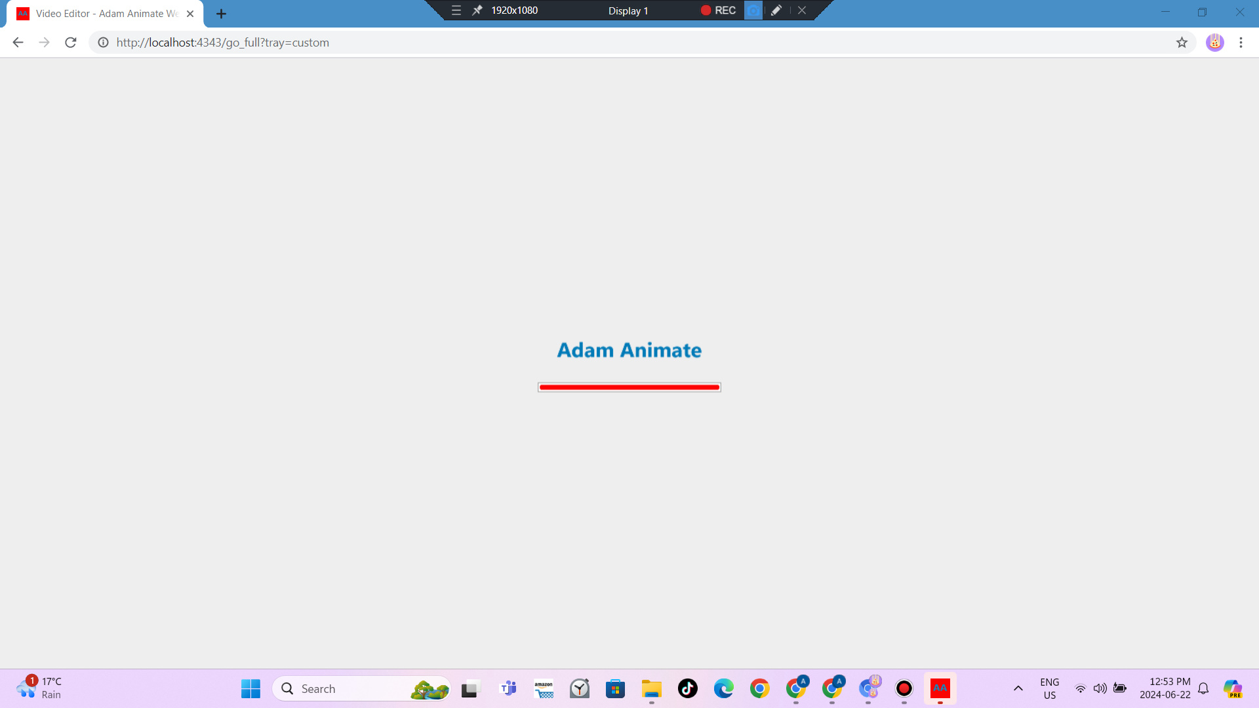Open the Clock app on the taskbar

pos(580,689)
